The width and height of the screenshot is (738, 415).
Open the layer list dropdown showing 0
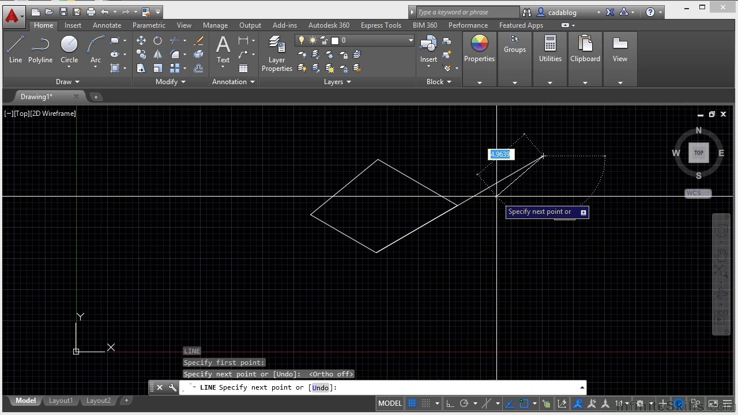411,40
